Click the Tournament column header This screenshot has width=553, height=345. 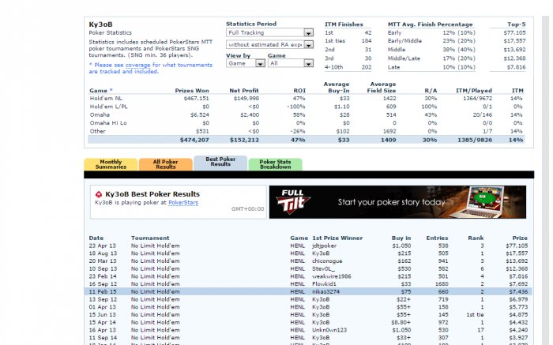click(x=150, y=238)
